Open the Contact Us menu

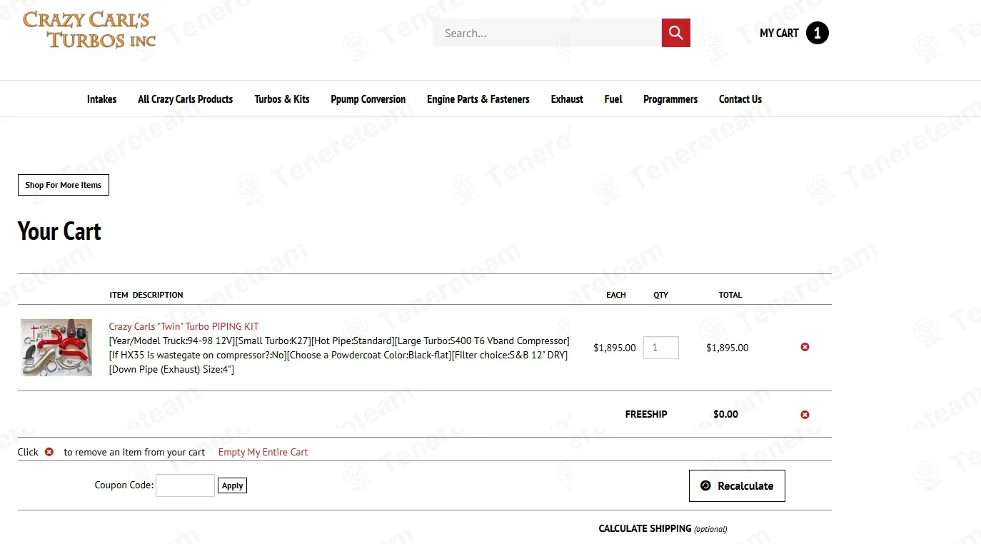pos(740,99)
